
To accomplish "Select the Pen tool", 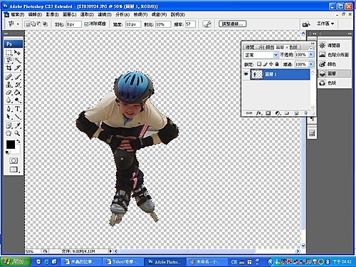I will (9, 109).
